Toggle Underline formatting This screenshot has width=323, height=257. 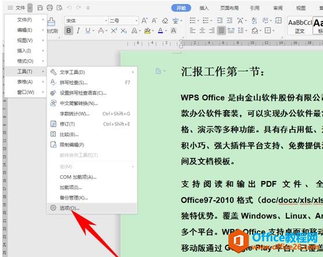88,31
